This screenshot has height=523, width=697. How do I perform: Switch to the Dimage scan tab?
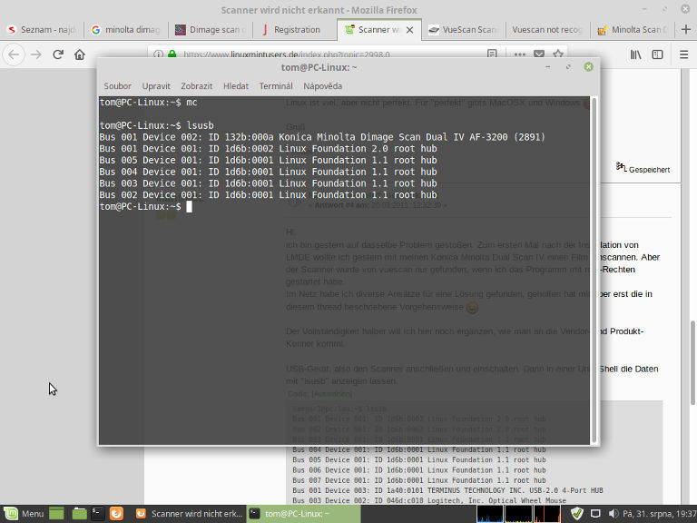(211, 30)
